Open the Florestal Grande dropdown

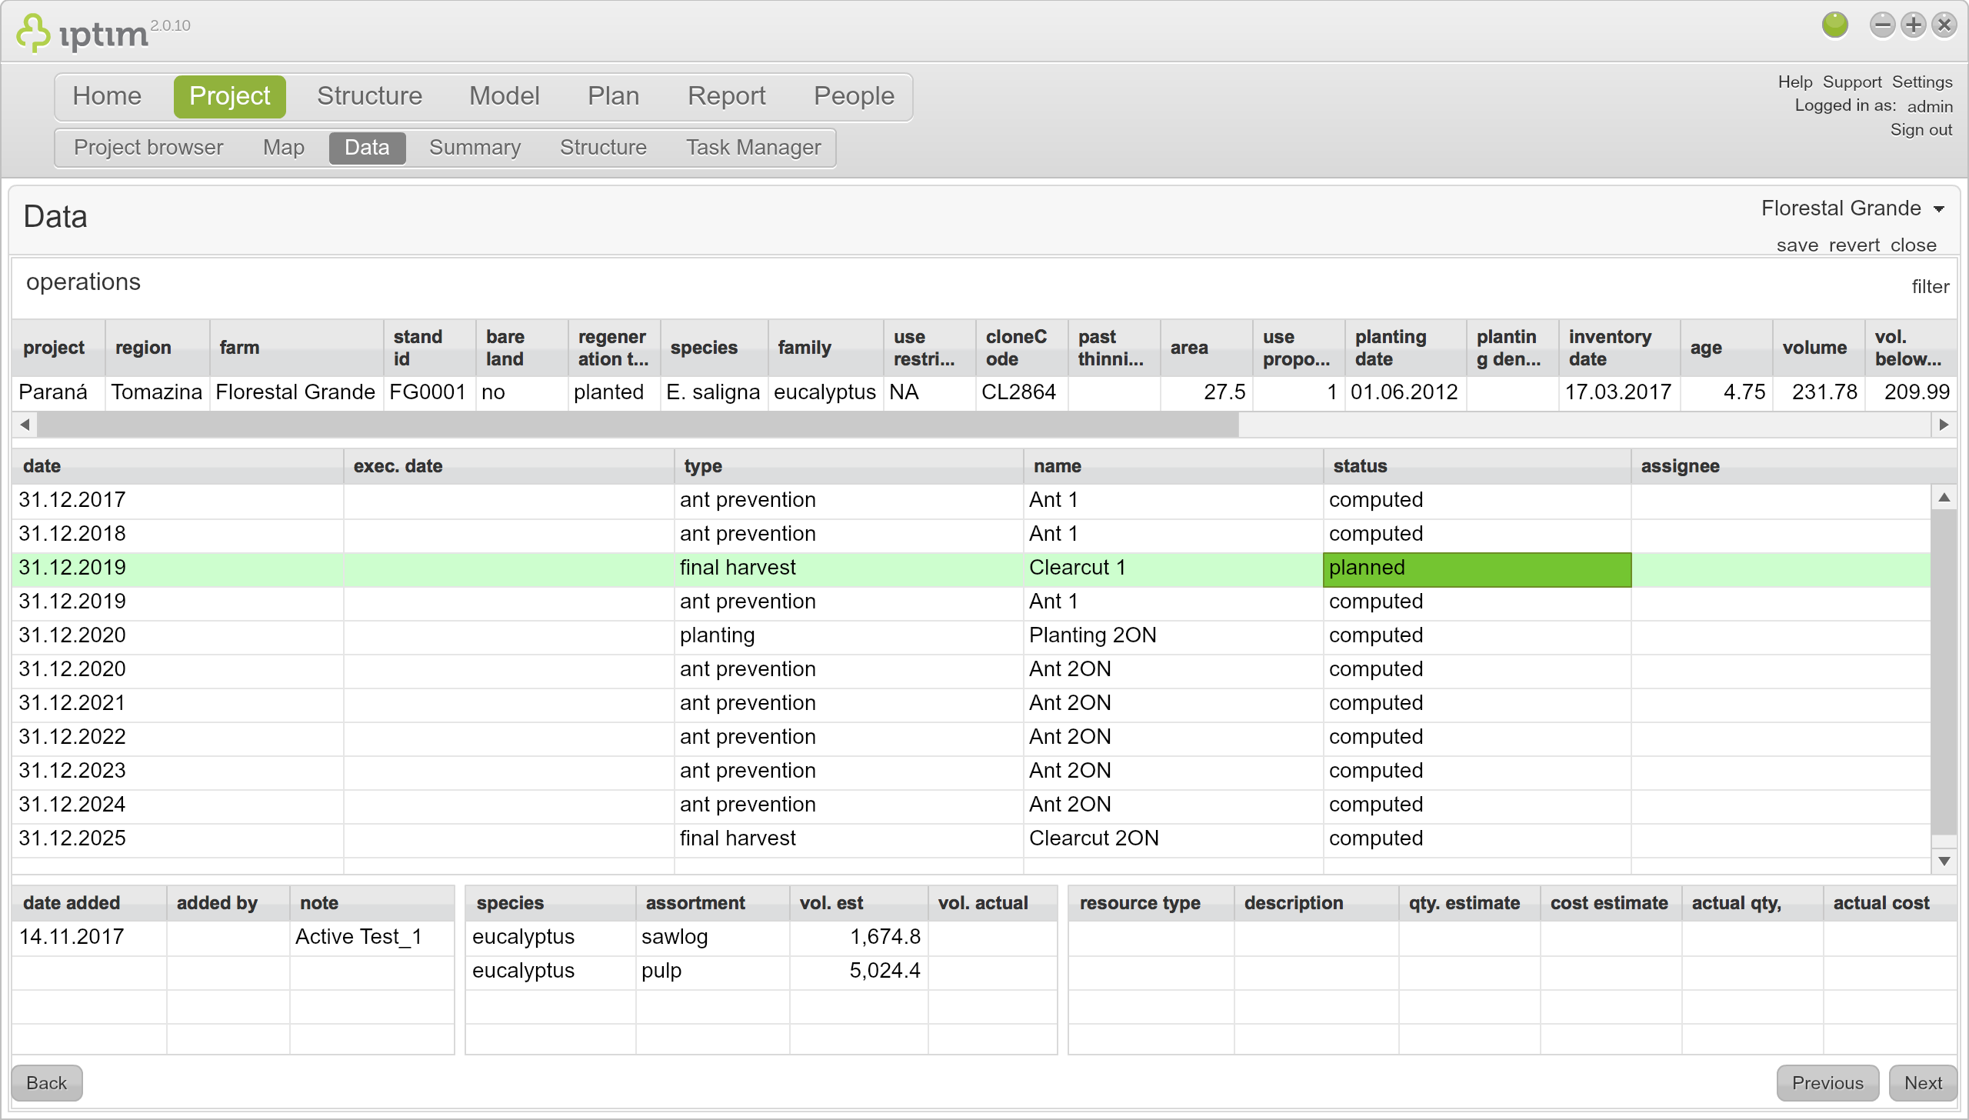click(x=1853, y=208)
